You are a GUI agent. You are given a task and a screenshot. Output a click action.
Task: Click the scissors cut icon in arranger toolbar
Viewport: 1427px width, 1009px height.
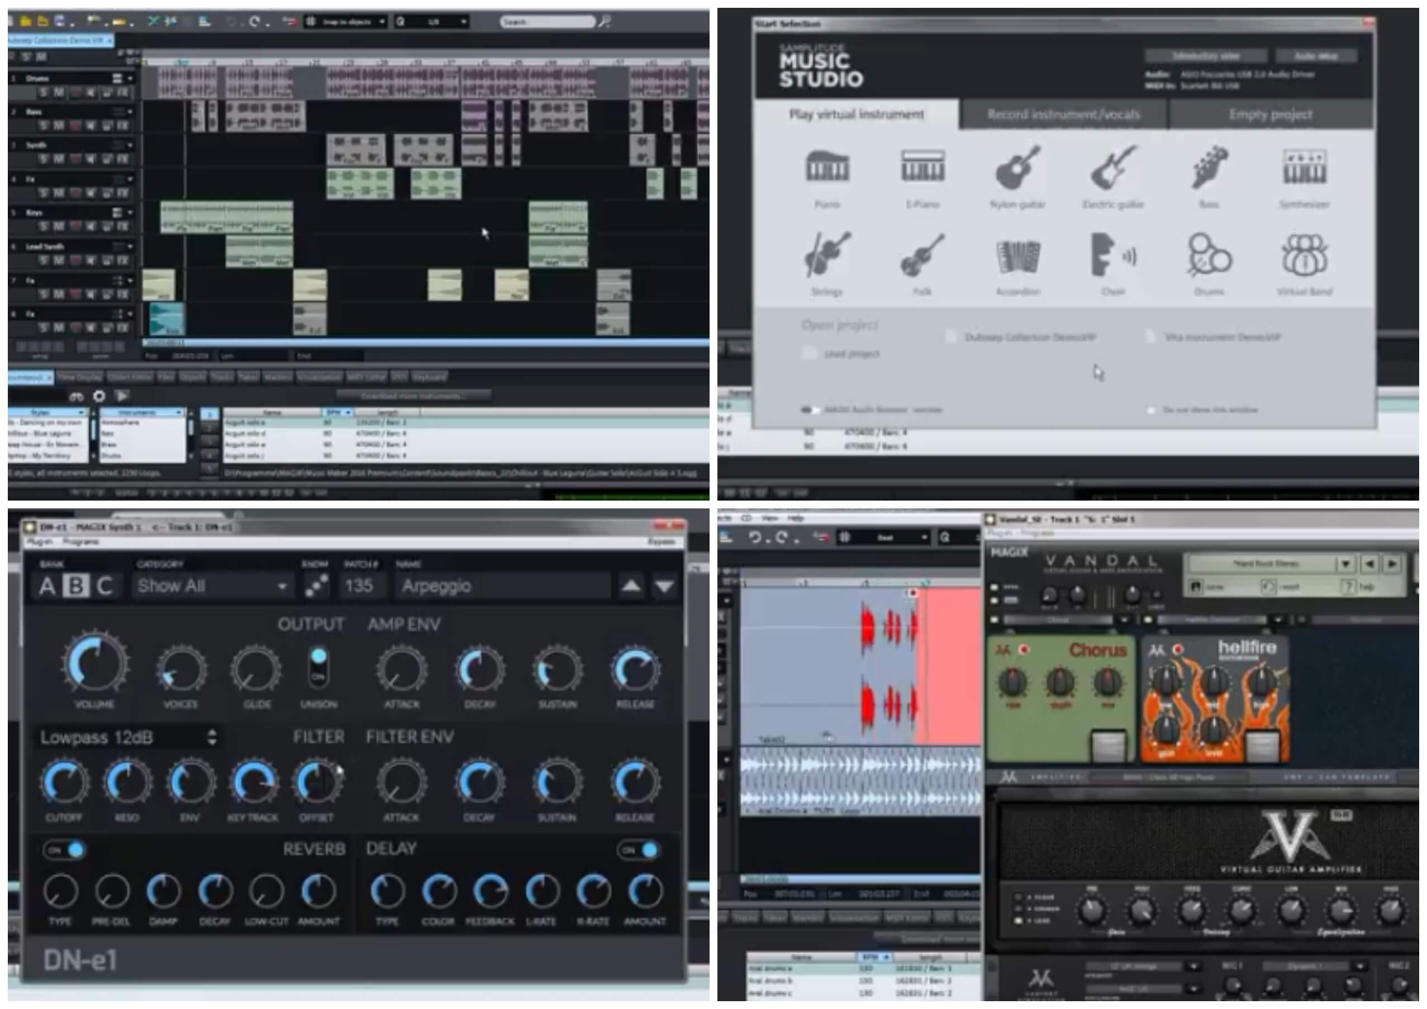click(153, 22)
